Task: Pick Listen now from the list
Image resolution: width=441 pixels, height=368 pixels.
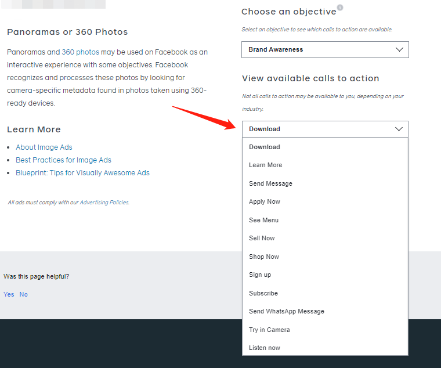Action: click(265, 348)
